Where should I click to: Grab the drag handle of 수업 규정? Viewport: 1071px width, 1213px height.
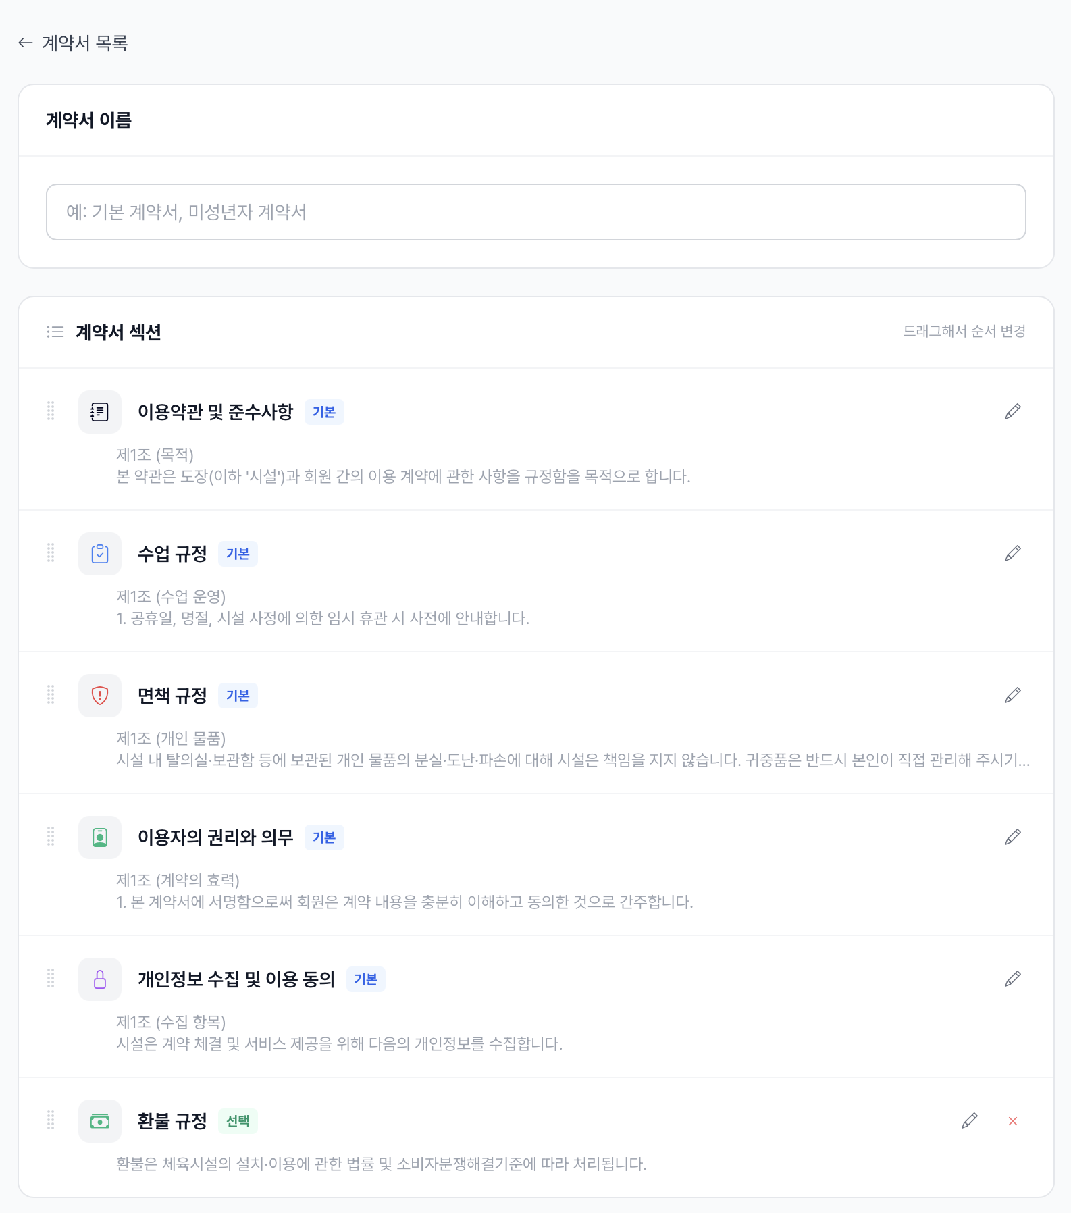click(x=52, y=553)
